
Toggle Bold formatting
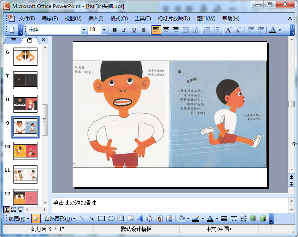click(x=114, y=30)
